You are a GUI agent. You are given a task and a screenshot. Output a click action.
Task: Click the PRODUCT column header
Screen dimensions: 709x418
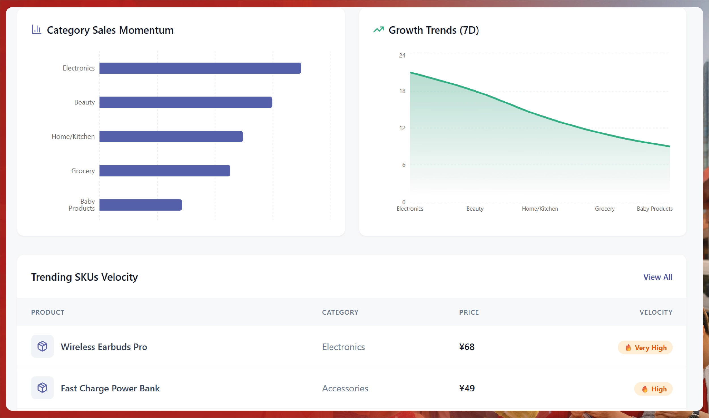47,312
